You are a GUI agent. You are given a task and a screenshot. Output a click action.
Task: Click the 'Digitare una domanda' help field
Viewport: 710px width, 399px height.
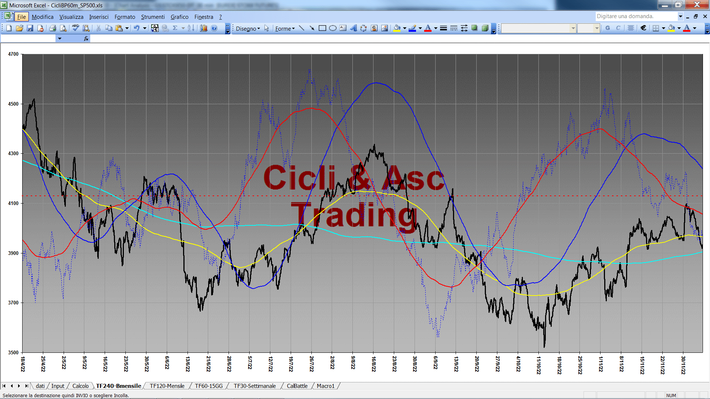[636, 16]
